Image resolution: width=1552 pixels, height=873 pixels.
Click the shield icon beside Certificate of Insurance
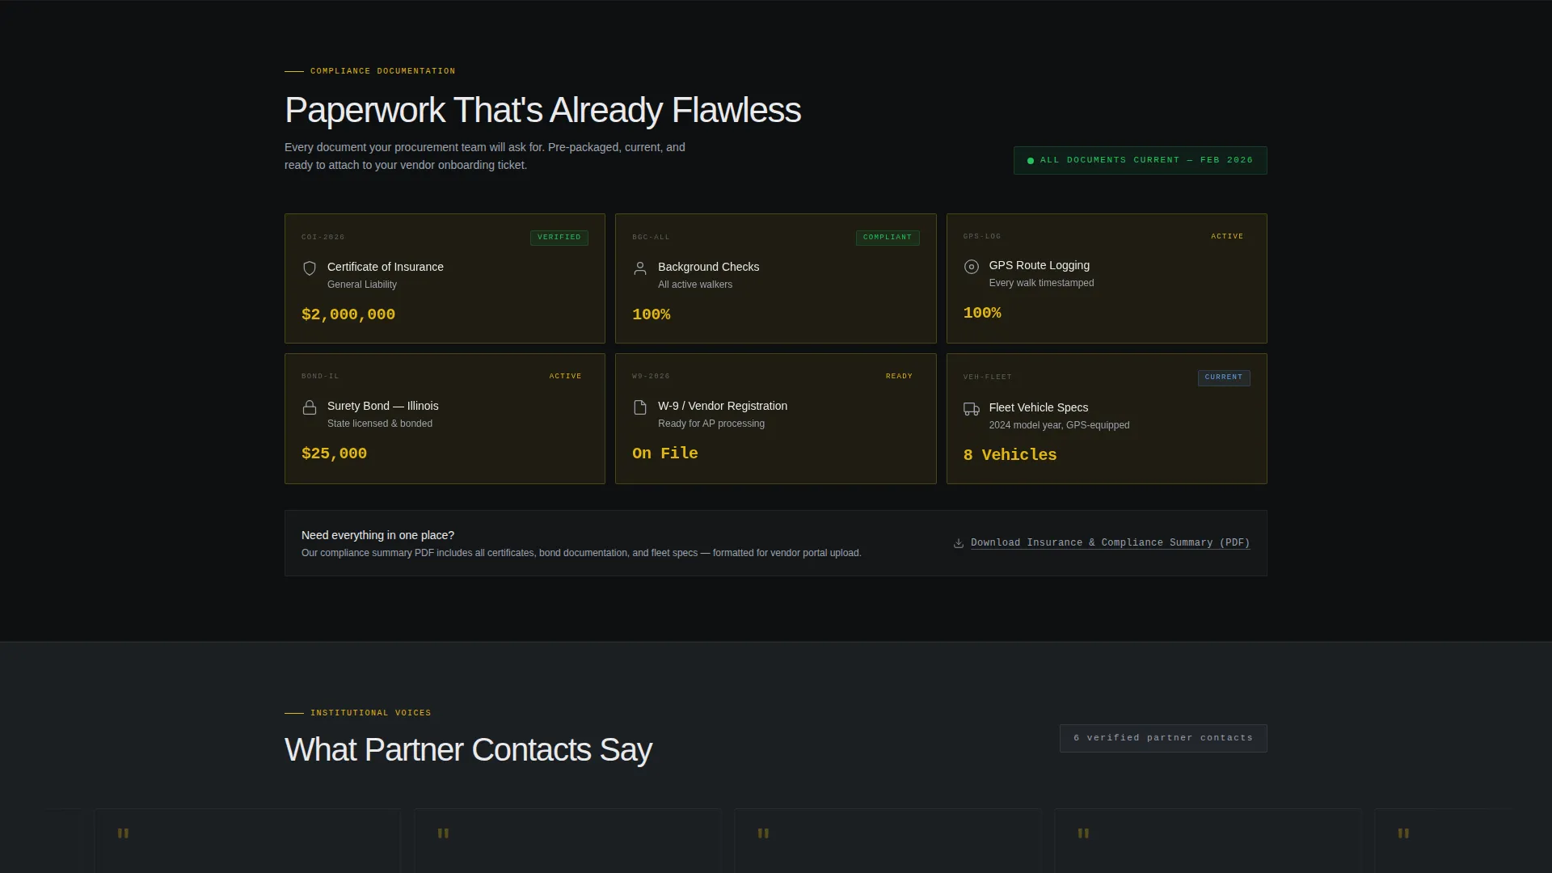click(x=310, y=268)
